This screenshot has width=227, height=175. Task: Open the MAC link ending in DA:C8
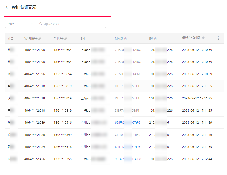tap(128, 159)
